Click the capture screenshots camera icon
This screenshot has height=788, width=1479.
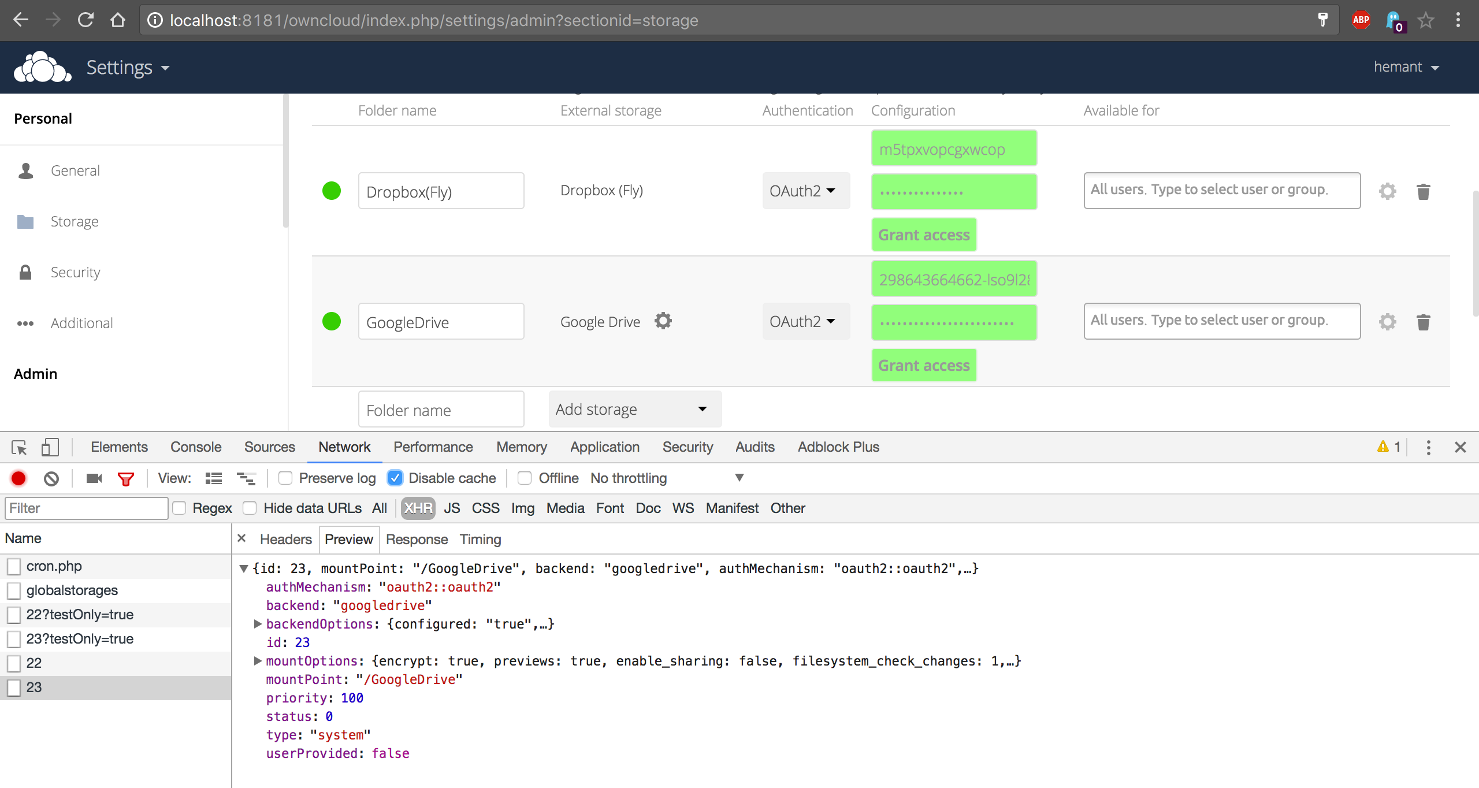pos(94,478)
